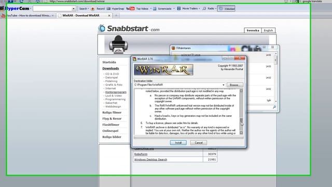The image size is (332, 187).
Task: Open a new browser tab
Action: pos(116,16)
